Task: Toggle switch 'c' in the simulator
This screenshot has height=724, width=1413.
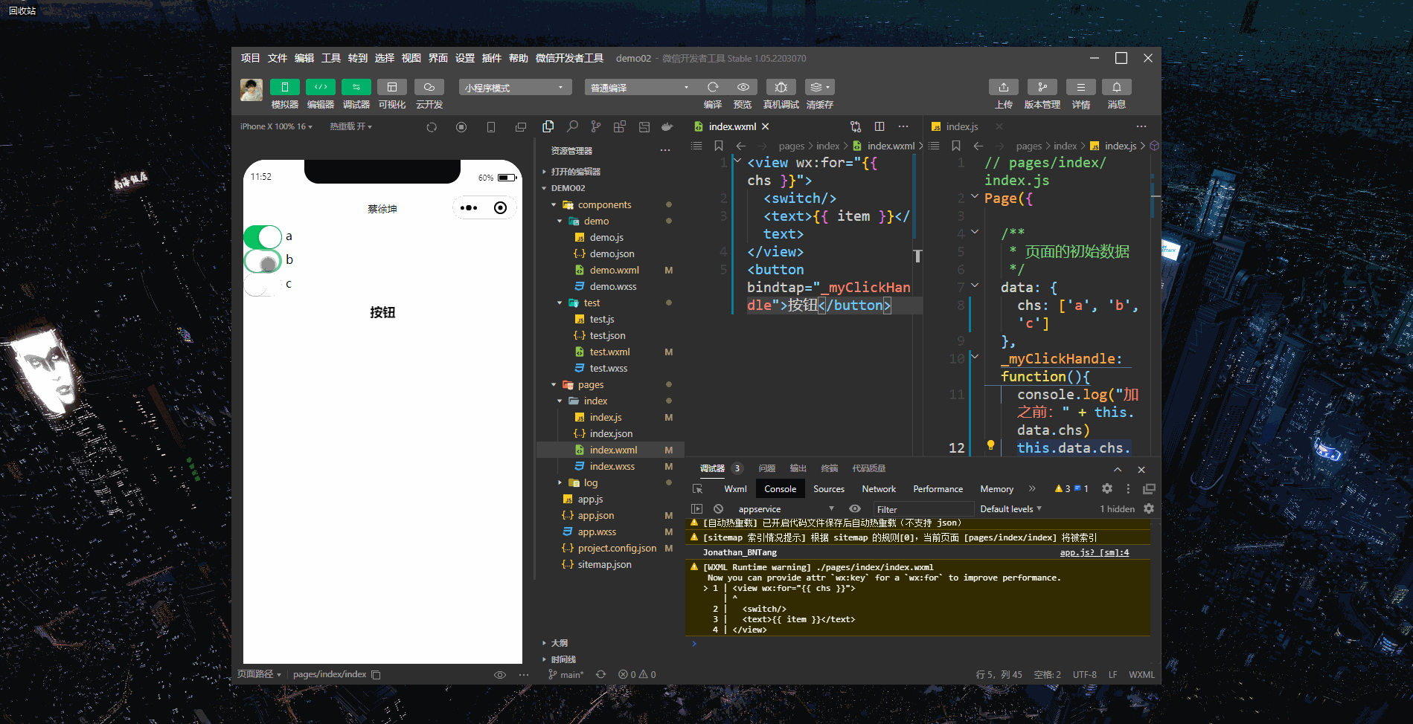Action: [263, 285]
